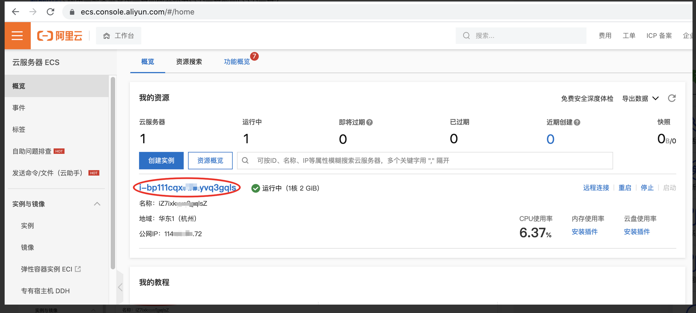Screen dimensions: 696x313
Task: Click the search icon in the instance search box
Action: (x=245, y=160)
